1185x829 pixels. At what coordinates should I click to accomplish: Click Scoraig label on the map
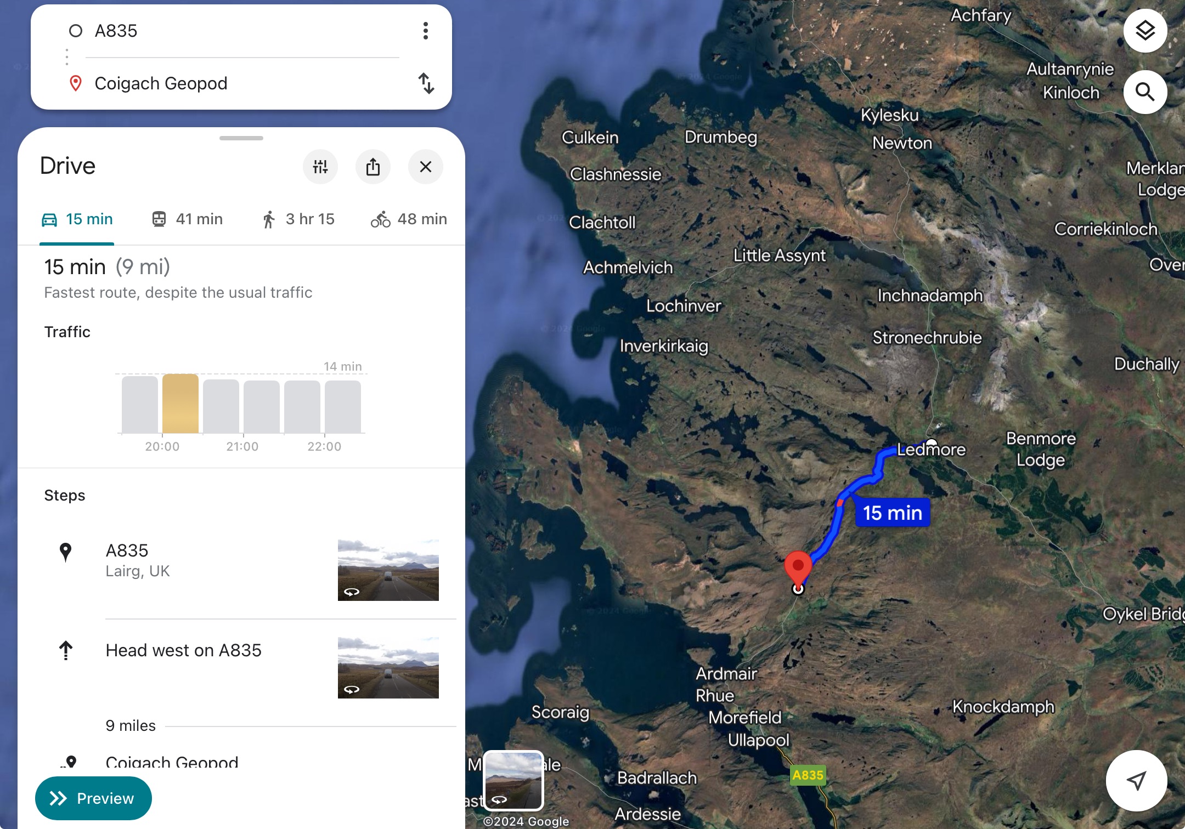coord(560,712)
